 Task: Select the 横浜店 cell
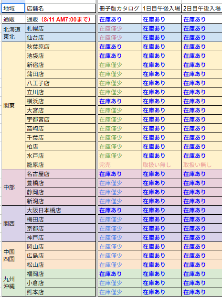60,101
